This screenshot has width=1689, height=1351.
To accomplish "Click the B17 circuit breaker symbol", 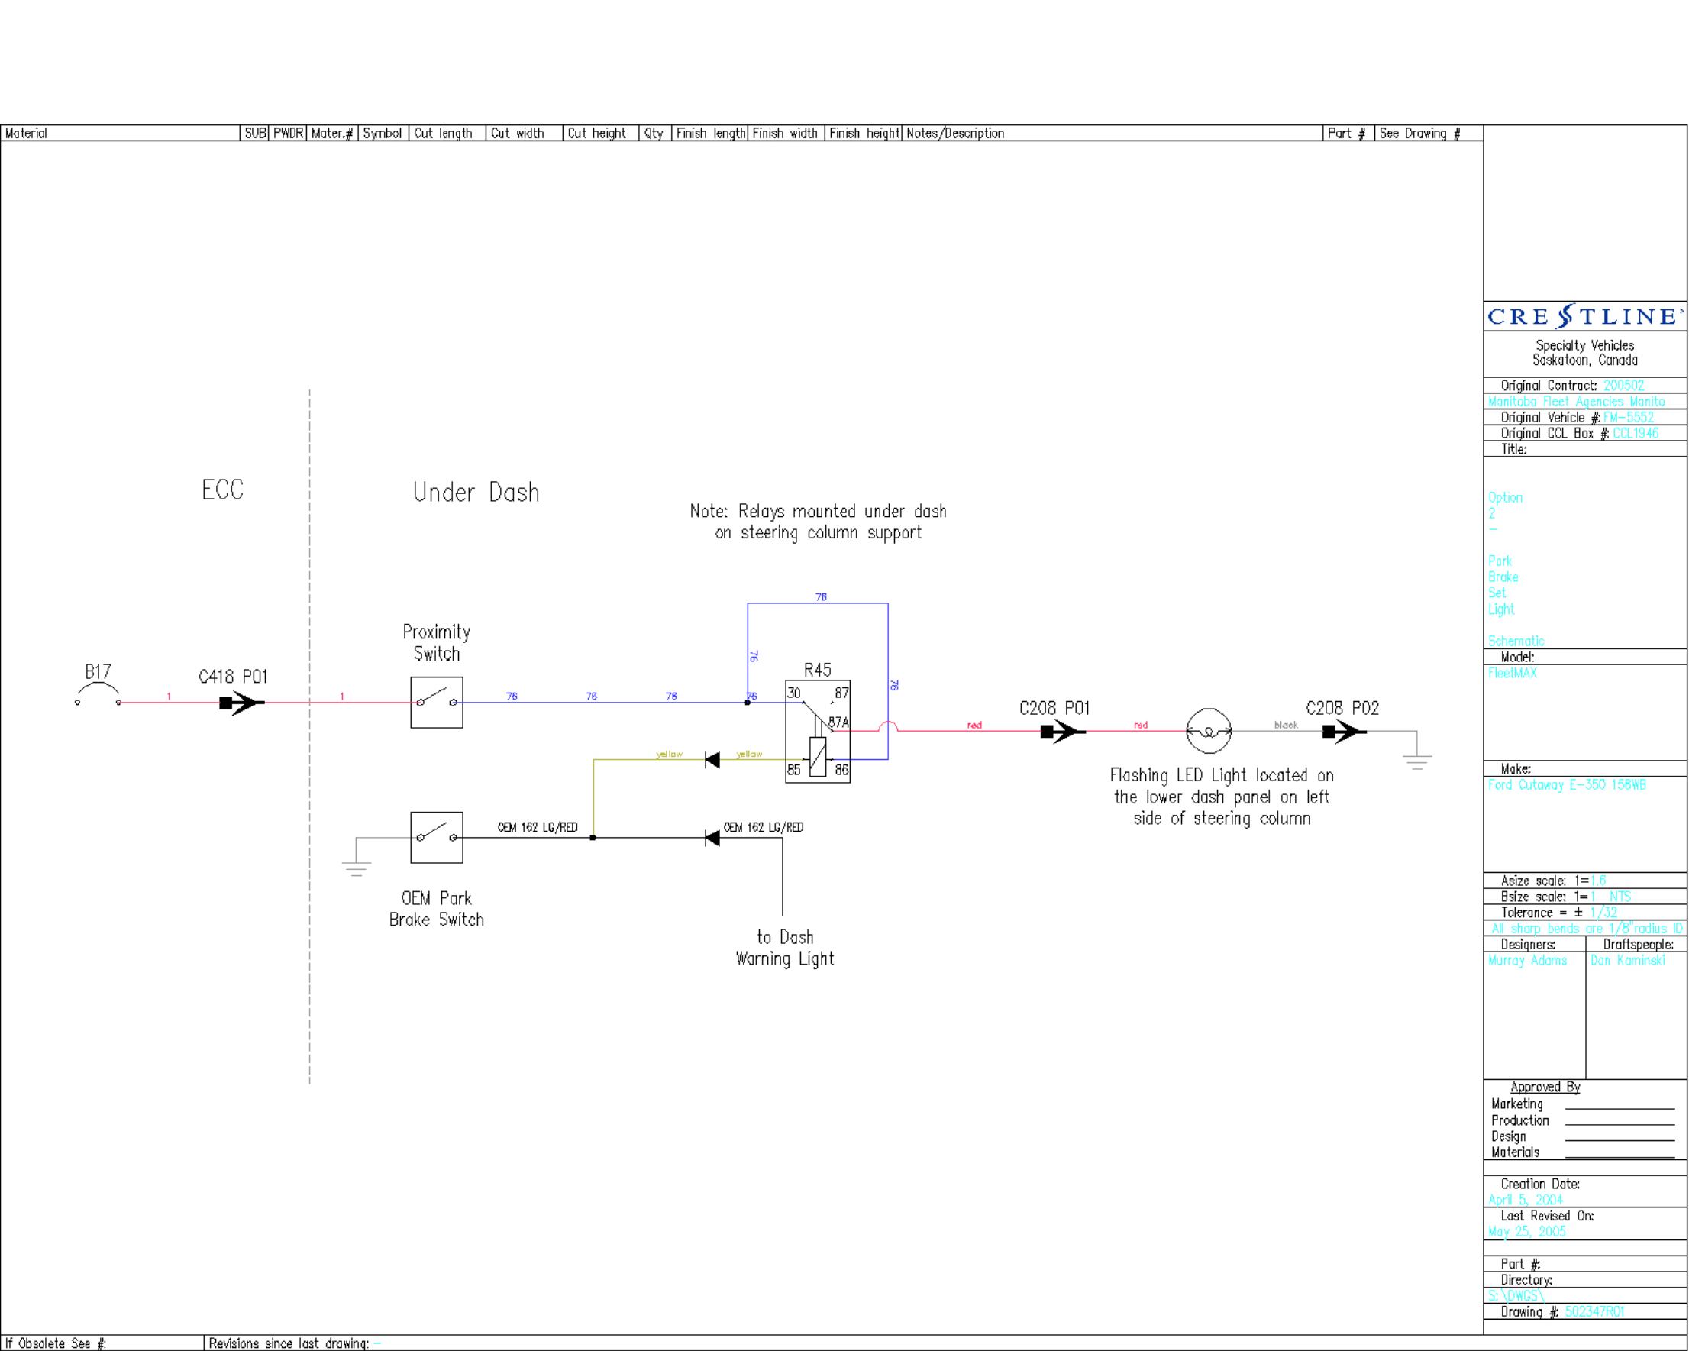I will coord(98,693).
